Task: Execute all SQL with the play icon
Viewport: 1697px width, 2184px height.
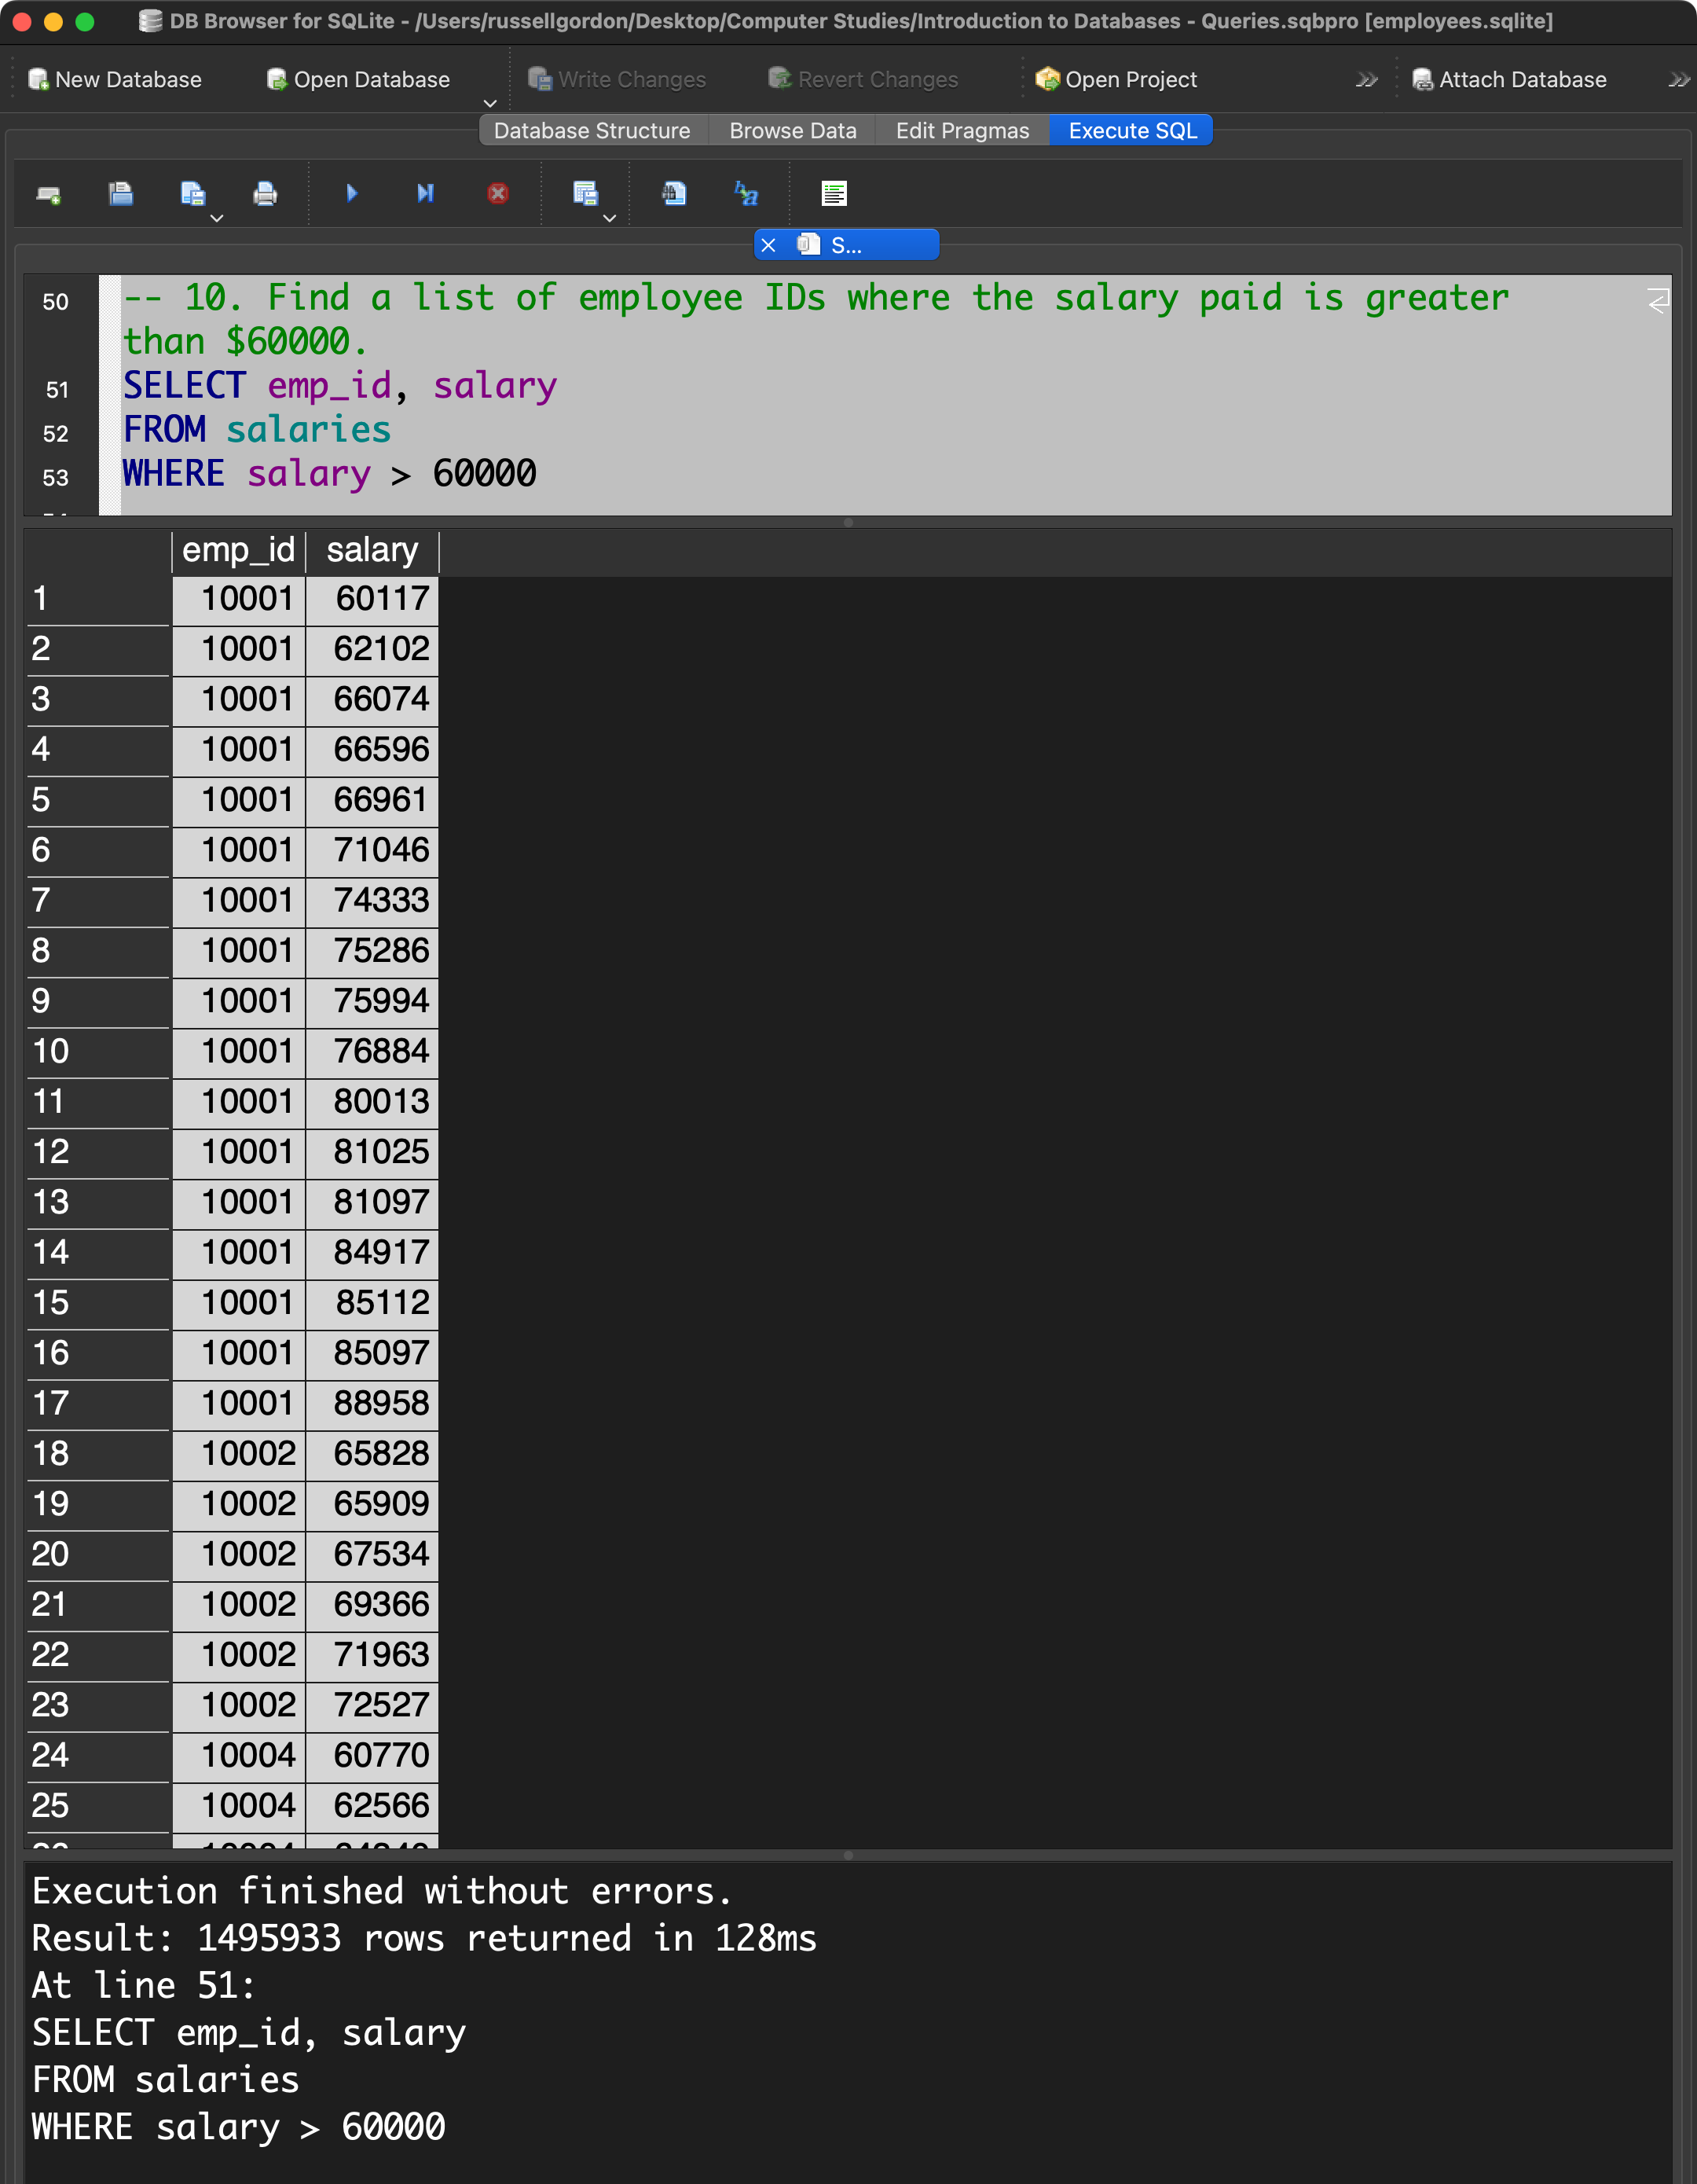Action: pos(352,194)
